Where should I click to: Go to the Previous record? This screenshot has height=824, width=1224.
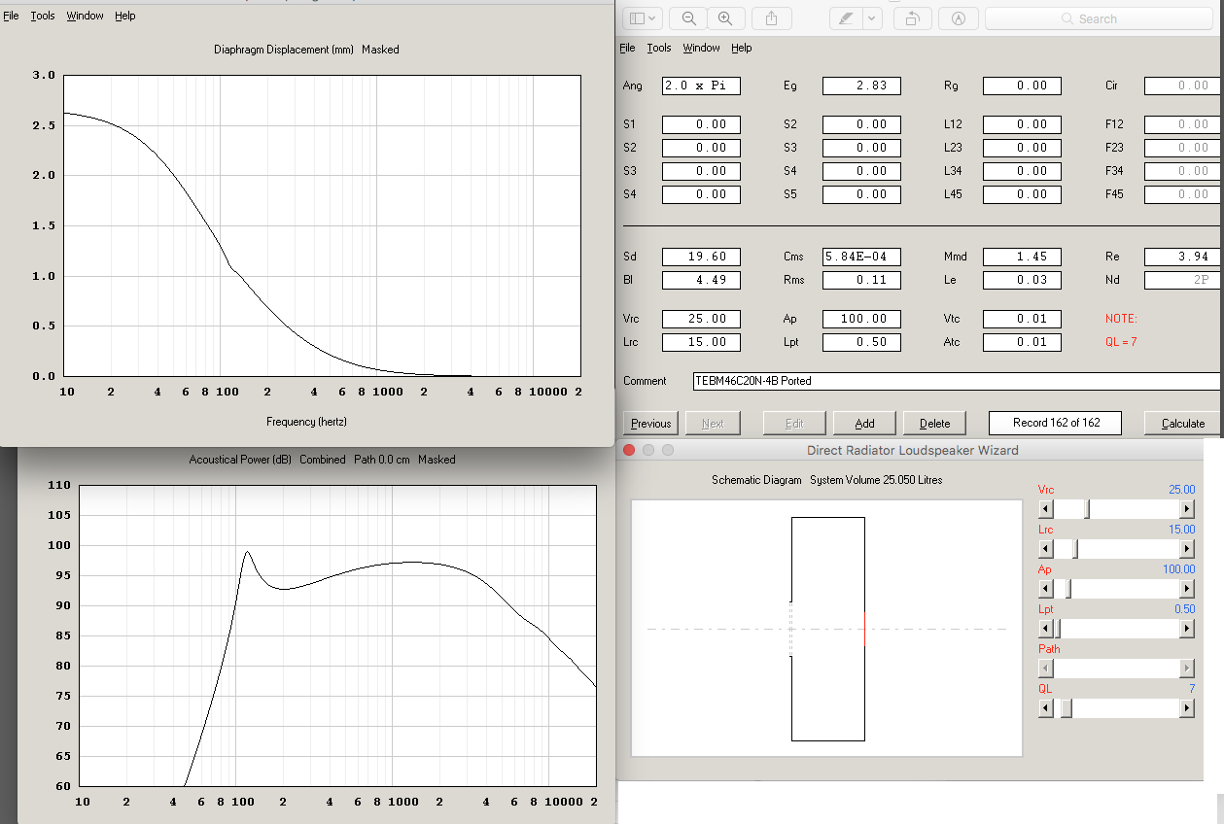pyautogui.click(x=650, y=424)
